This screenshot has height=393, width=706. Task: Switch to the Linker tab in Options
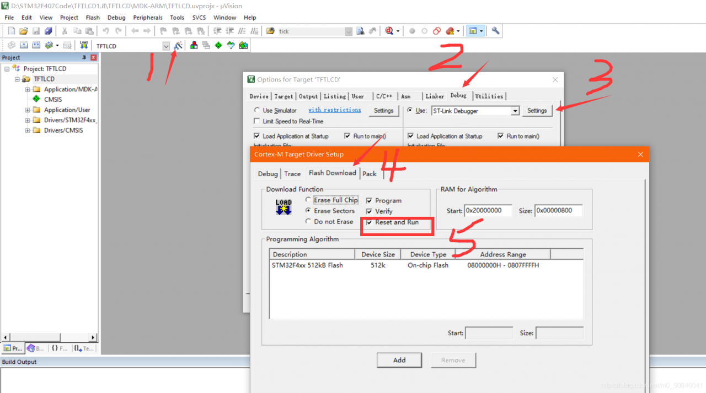pos(435,96)
